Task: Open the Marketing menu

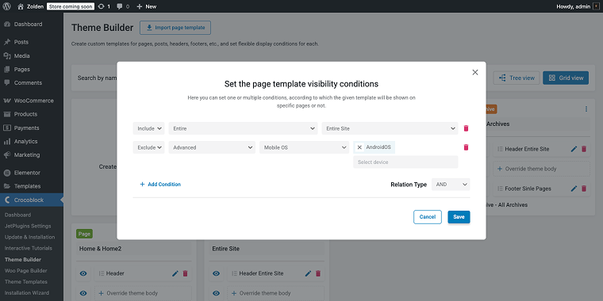Action: coord(27,154)
